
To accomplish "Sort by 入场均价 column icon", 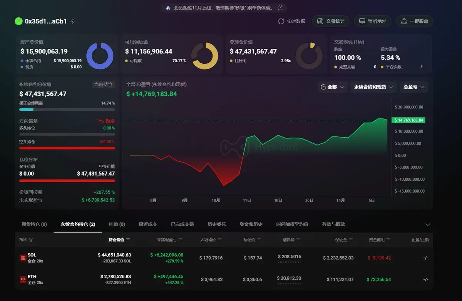I will click(220, 240).
